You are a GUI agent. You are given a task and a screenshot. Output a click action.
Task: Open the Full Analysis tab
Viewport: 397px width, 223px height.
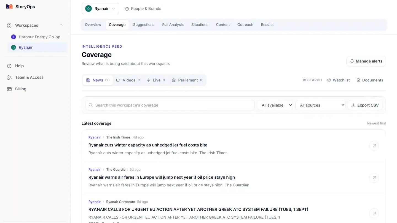click(x=173, y=25)
